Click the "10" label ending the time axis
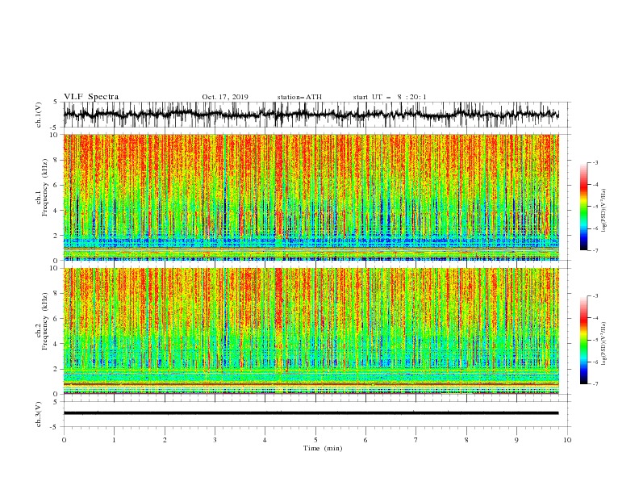639x494 pixels. (x=567, y=440)
